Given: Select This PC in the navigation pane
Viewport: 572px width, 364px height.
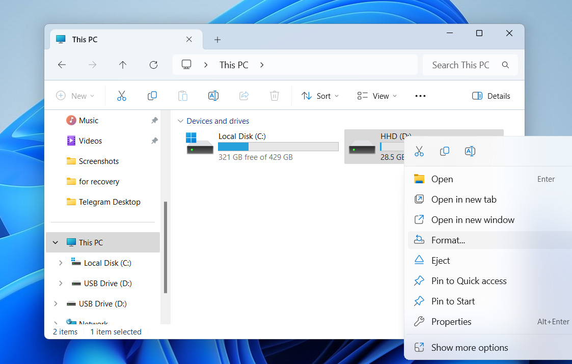Looking at the screenshot, I should click(x=103, y=242).
